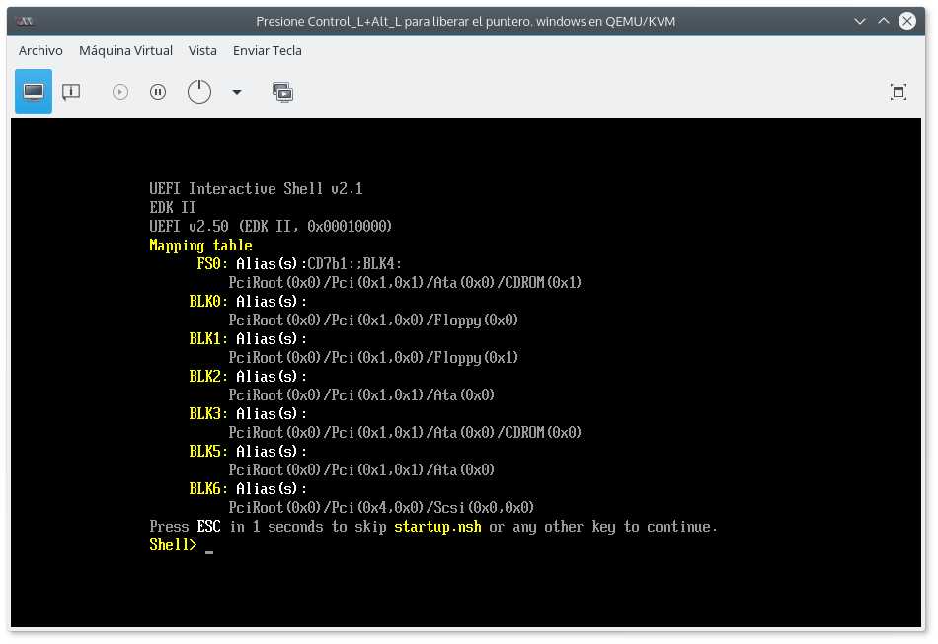This screenshot has height=644, width=938.
Task: Open the Vista menu
Action: [x=202, y=50]
